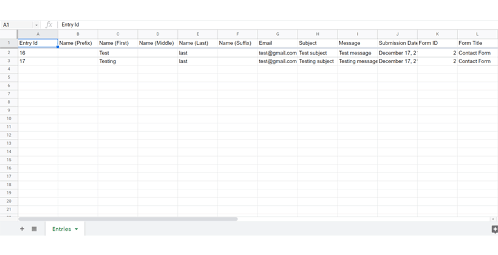Select column K header
The width and height of the screenshot is (498, 255).
tap(437, 34)
